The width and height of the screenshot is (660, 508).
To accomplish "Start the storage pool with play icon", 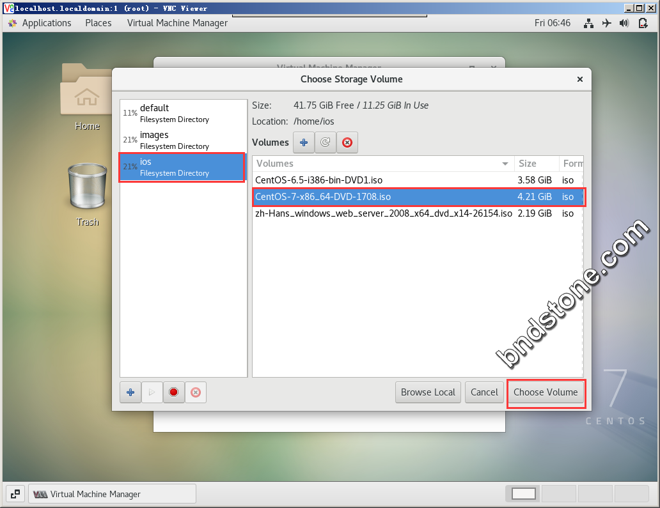I will point(152,392).
